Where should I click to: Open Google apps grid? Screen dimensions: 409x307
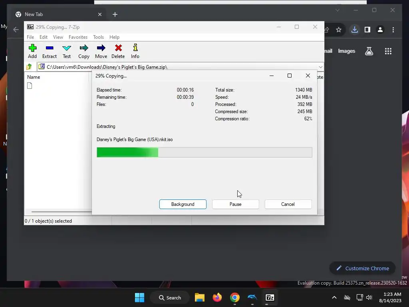tap(388, 51)
